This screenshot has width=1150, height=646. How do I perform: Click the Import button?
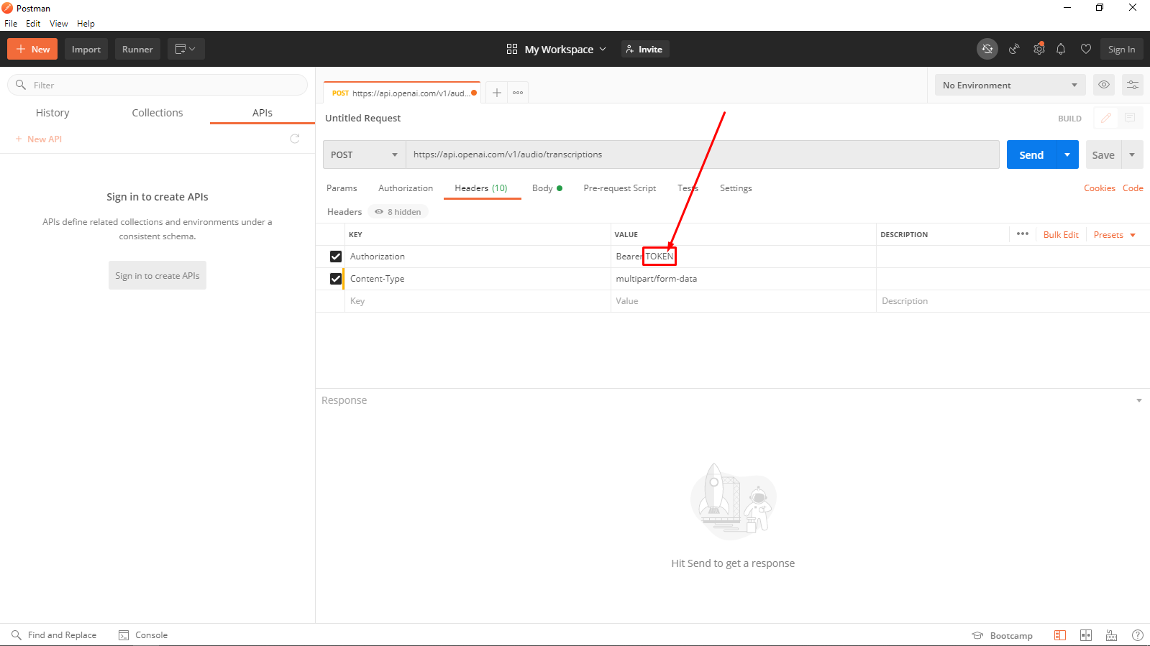(x=86, y=49)
